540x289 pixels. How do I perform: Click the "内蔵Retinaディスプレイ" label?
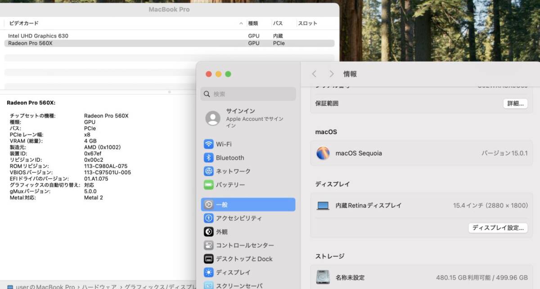tap(369, 206)
